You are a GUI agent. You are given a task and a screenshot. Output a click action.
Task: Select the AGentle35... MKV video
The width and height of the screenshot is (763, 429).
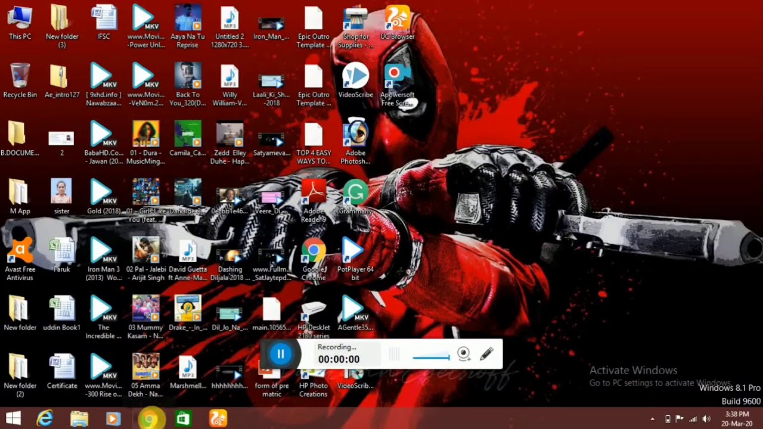click(355, 313)
